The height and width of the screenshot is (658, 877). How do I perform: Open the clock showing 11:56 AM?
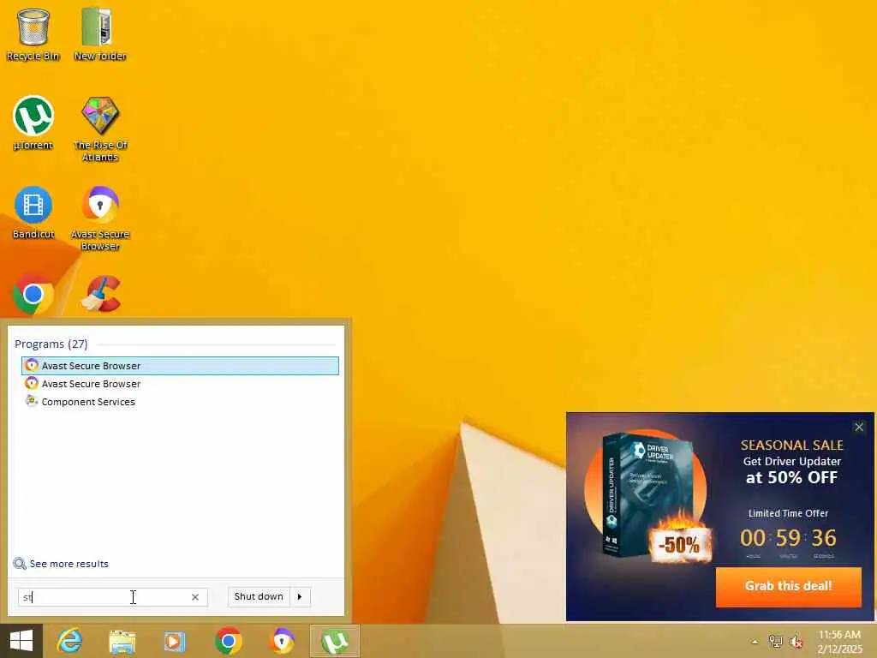839,641
